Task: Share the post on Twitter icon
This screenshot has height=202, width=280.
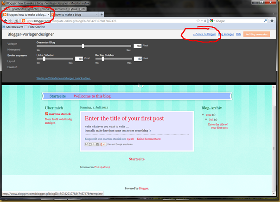Action: tap(94, 144)
